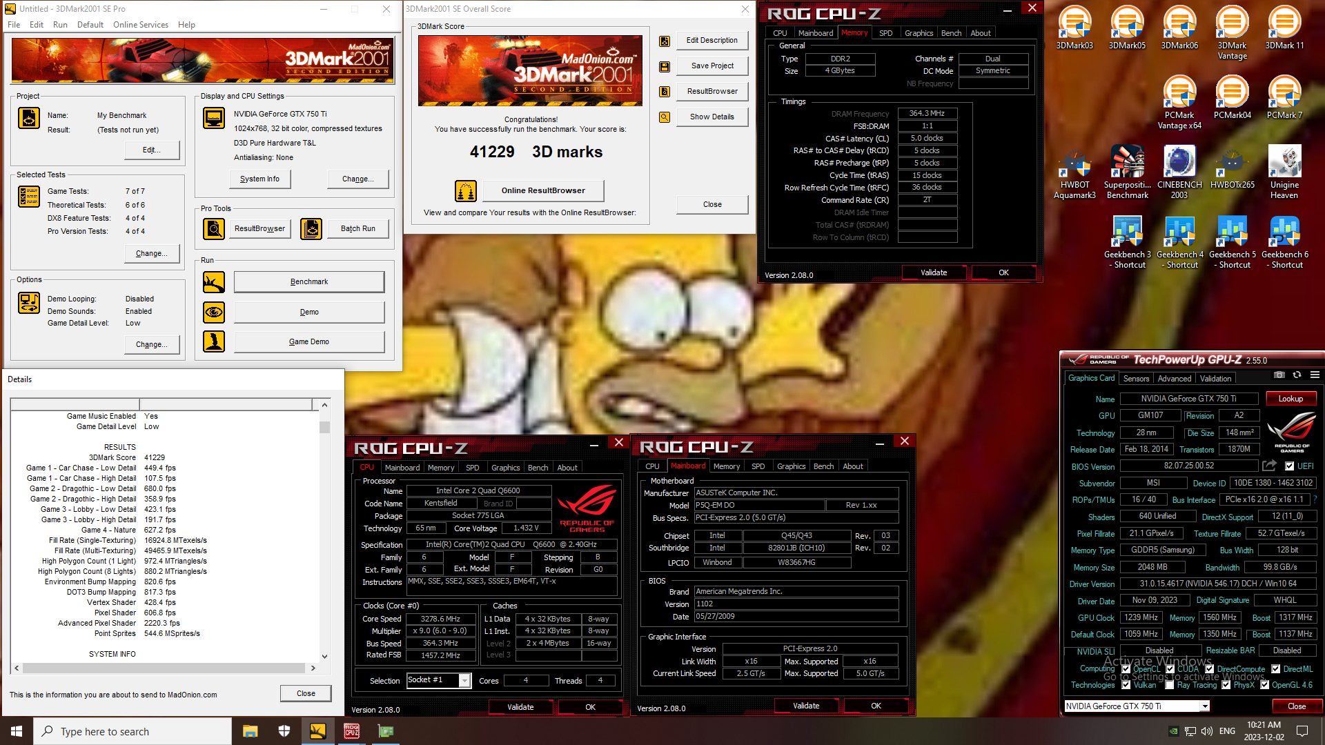Click the Online ResultBrowser icon
Viewport: 1325px width, 745px height.
pyautogui.click(x=466, y=191)
